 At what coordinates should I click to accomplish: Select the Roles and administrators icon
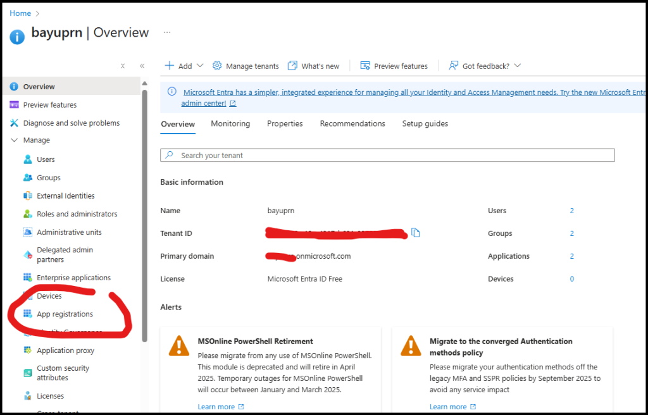click(28, 214)
